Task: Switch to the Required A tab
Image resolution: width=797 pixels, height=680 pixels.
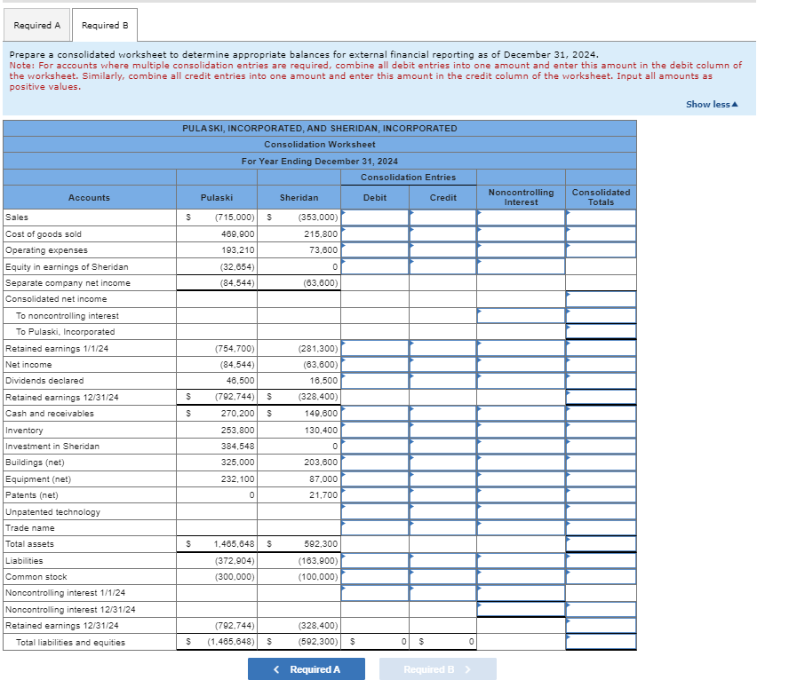Action: 36,25
